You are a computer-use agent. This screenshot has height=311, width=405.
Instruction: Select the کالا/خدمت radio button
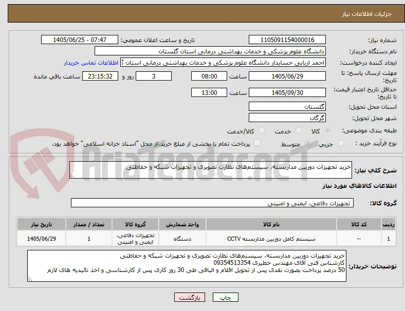262,130
